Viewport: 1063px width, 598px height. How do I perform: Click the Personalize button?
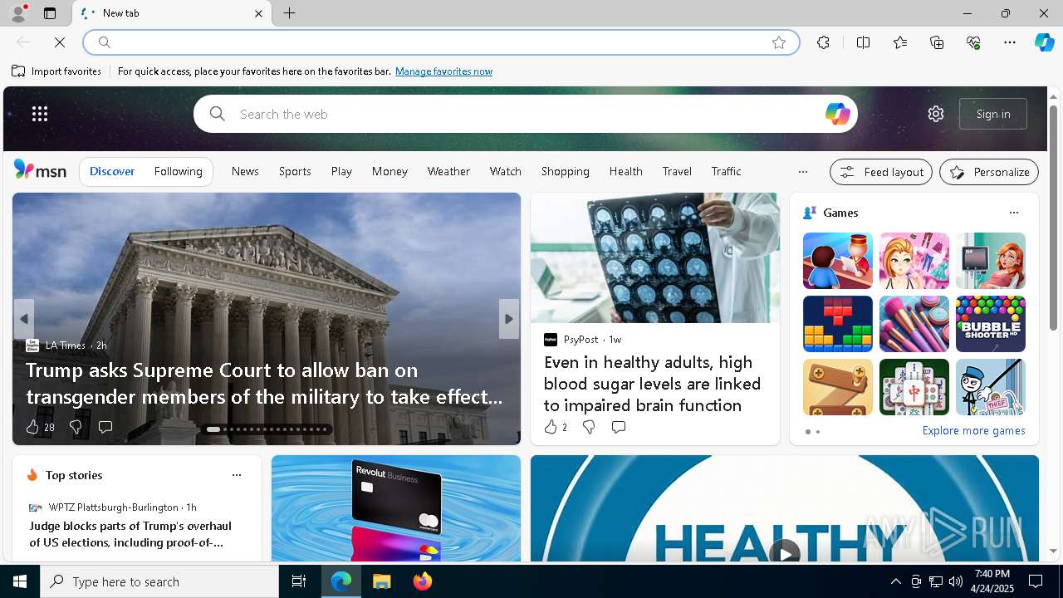click(989, 172)
